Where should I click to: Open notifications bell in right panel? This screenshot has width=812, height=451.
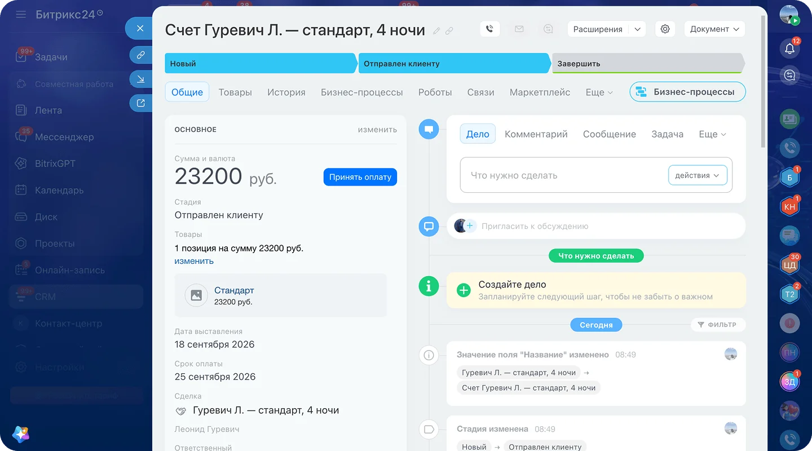(790, 48)
